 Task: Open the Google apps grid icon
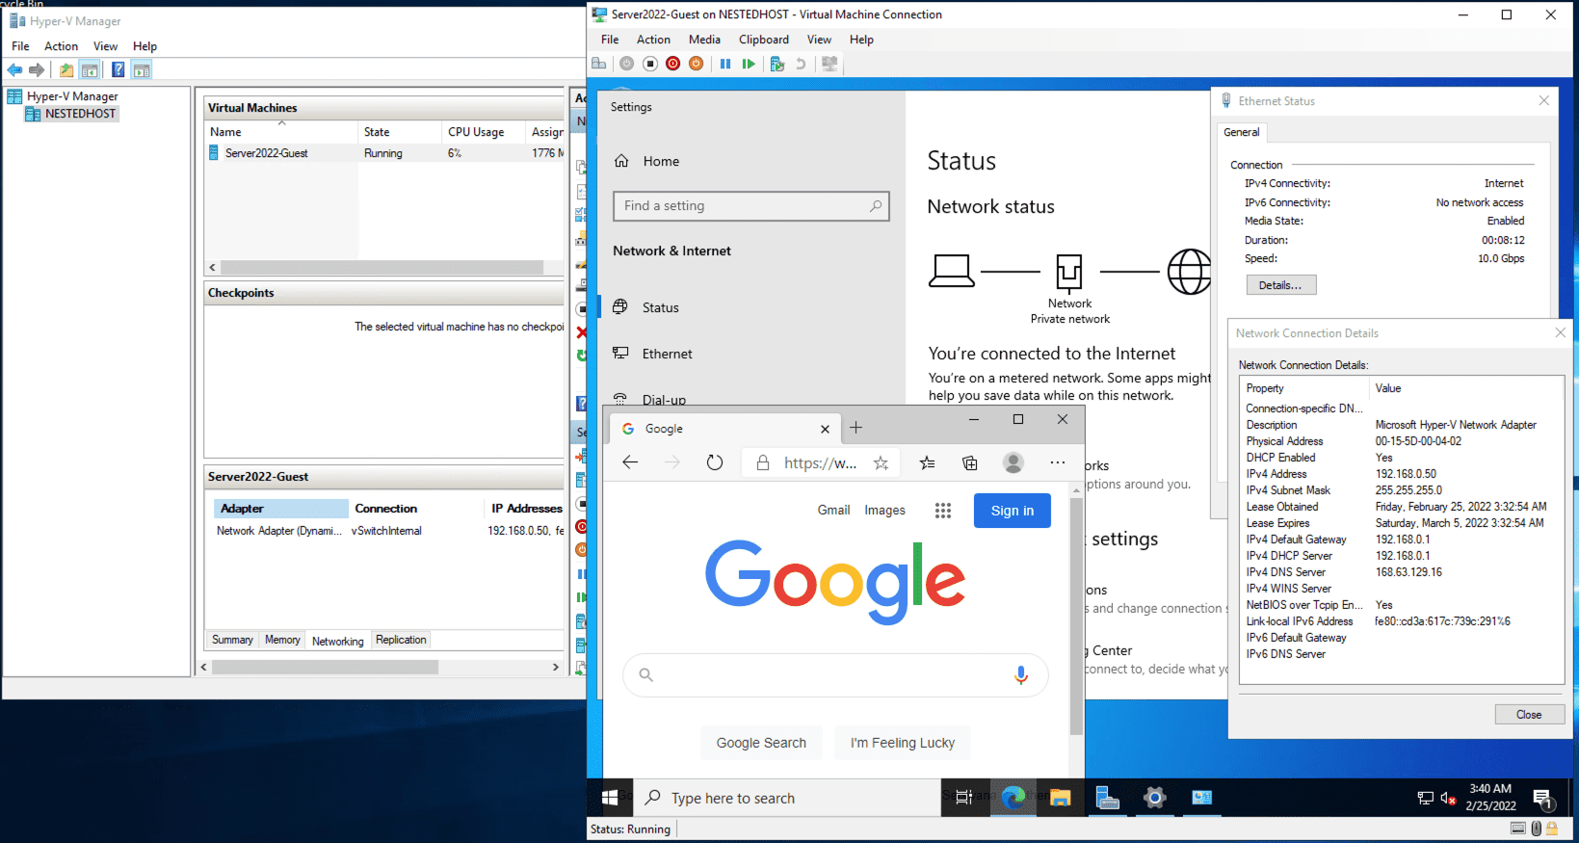pos(943,511)
